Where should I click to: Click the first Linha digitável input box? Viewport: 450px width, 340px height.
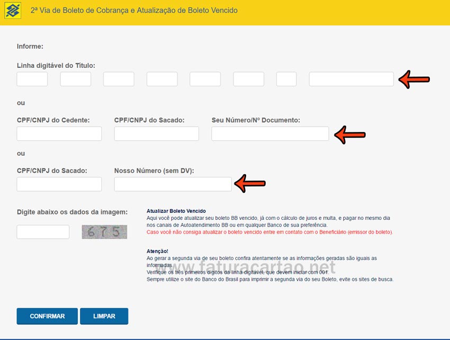point(32,78)
